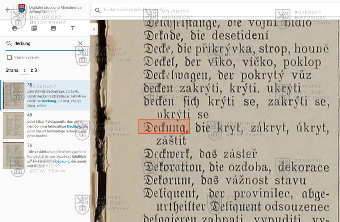Click the deckung search text field
The image size is (340, 222).
[43, 43]
